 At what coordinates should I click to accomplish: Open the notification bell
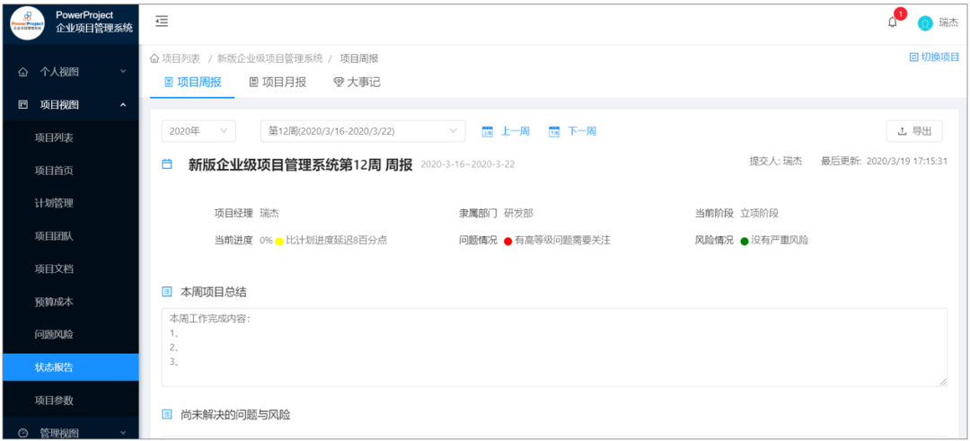click(x=892, y=22)
